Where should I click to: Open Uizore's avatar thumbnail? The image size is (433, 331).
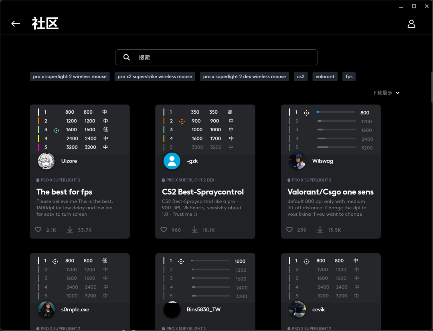(x=46, y=161)
